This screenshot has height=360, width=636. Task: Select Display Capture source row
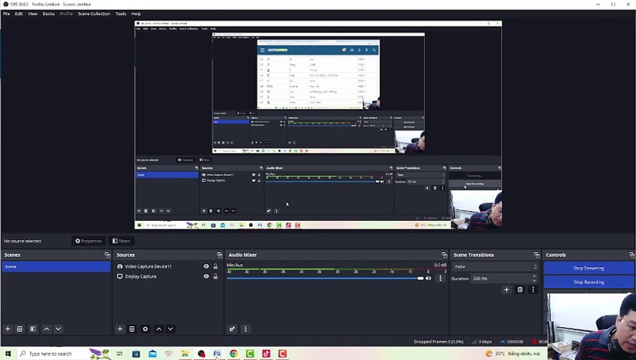pyautogui.click(x=168, y=276)
